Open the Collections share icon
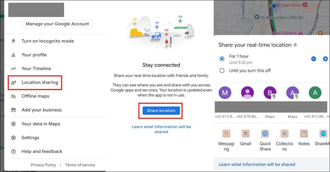Screen dimensions: 330x172 [284, 134]
